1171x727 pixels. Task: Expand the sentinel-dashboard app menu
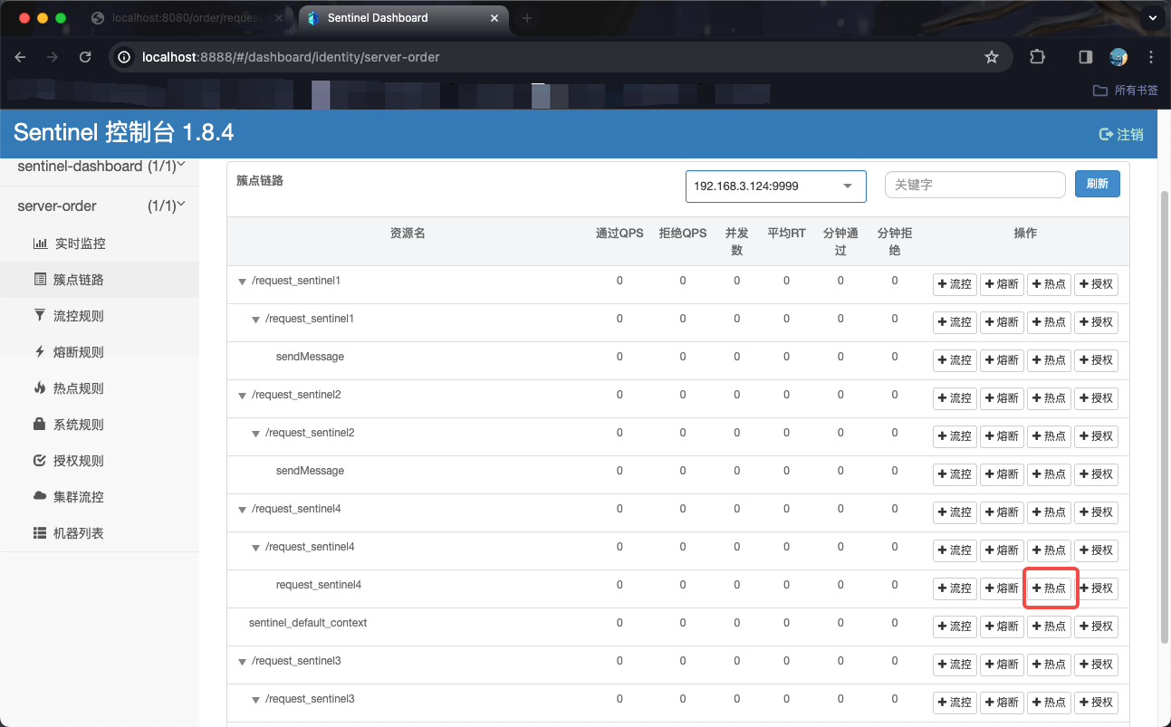click(100, 167)
